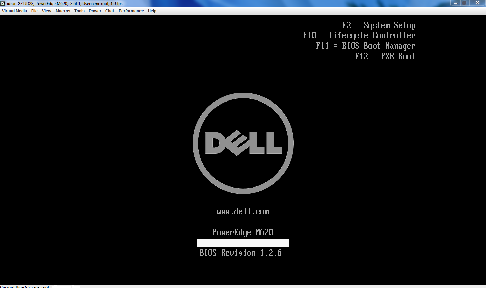Open the Chat menu
Viewport: 486px width, 288px height.
click(x=109, y=11)
